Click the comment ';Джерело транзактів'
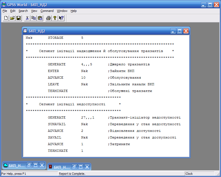The image size is (221, 177). point(129,65)
